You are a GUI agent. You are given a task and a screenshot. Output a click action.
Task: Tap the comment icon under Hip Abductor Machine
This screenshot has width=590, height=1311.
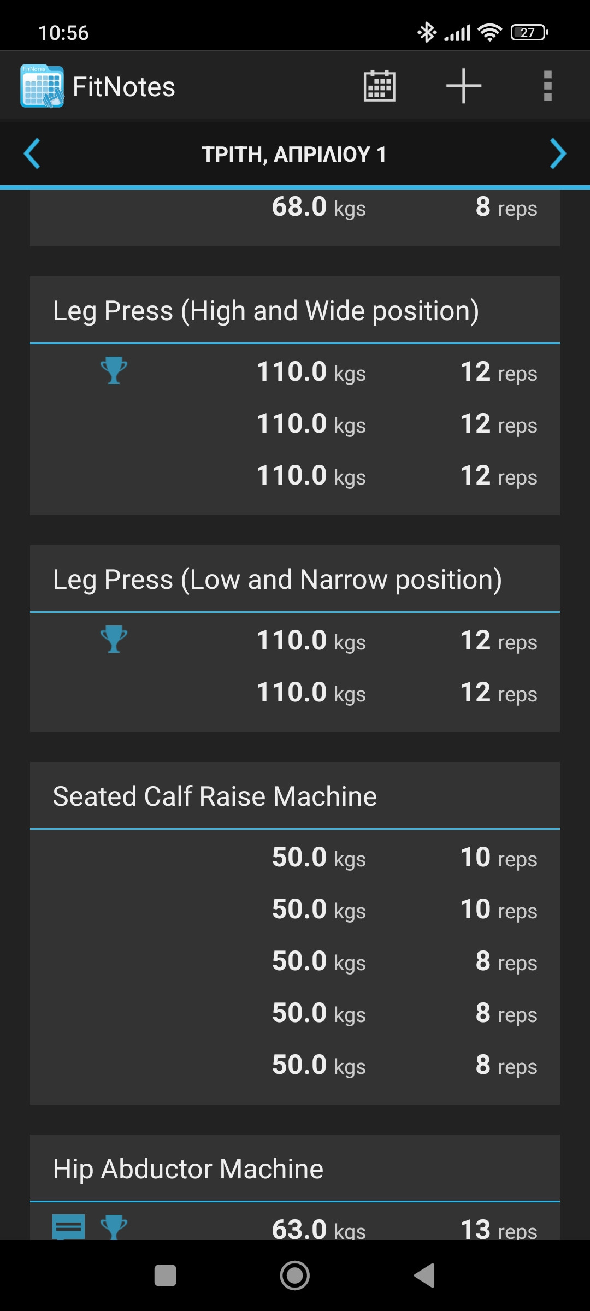coord(68,1226)
